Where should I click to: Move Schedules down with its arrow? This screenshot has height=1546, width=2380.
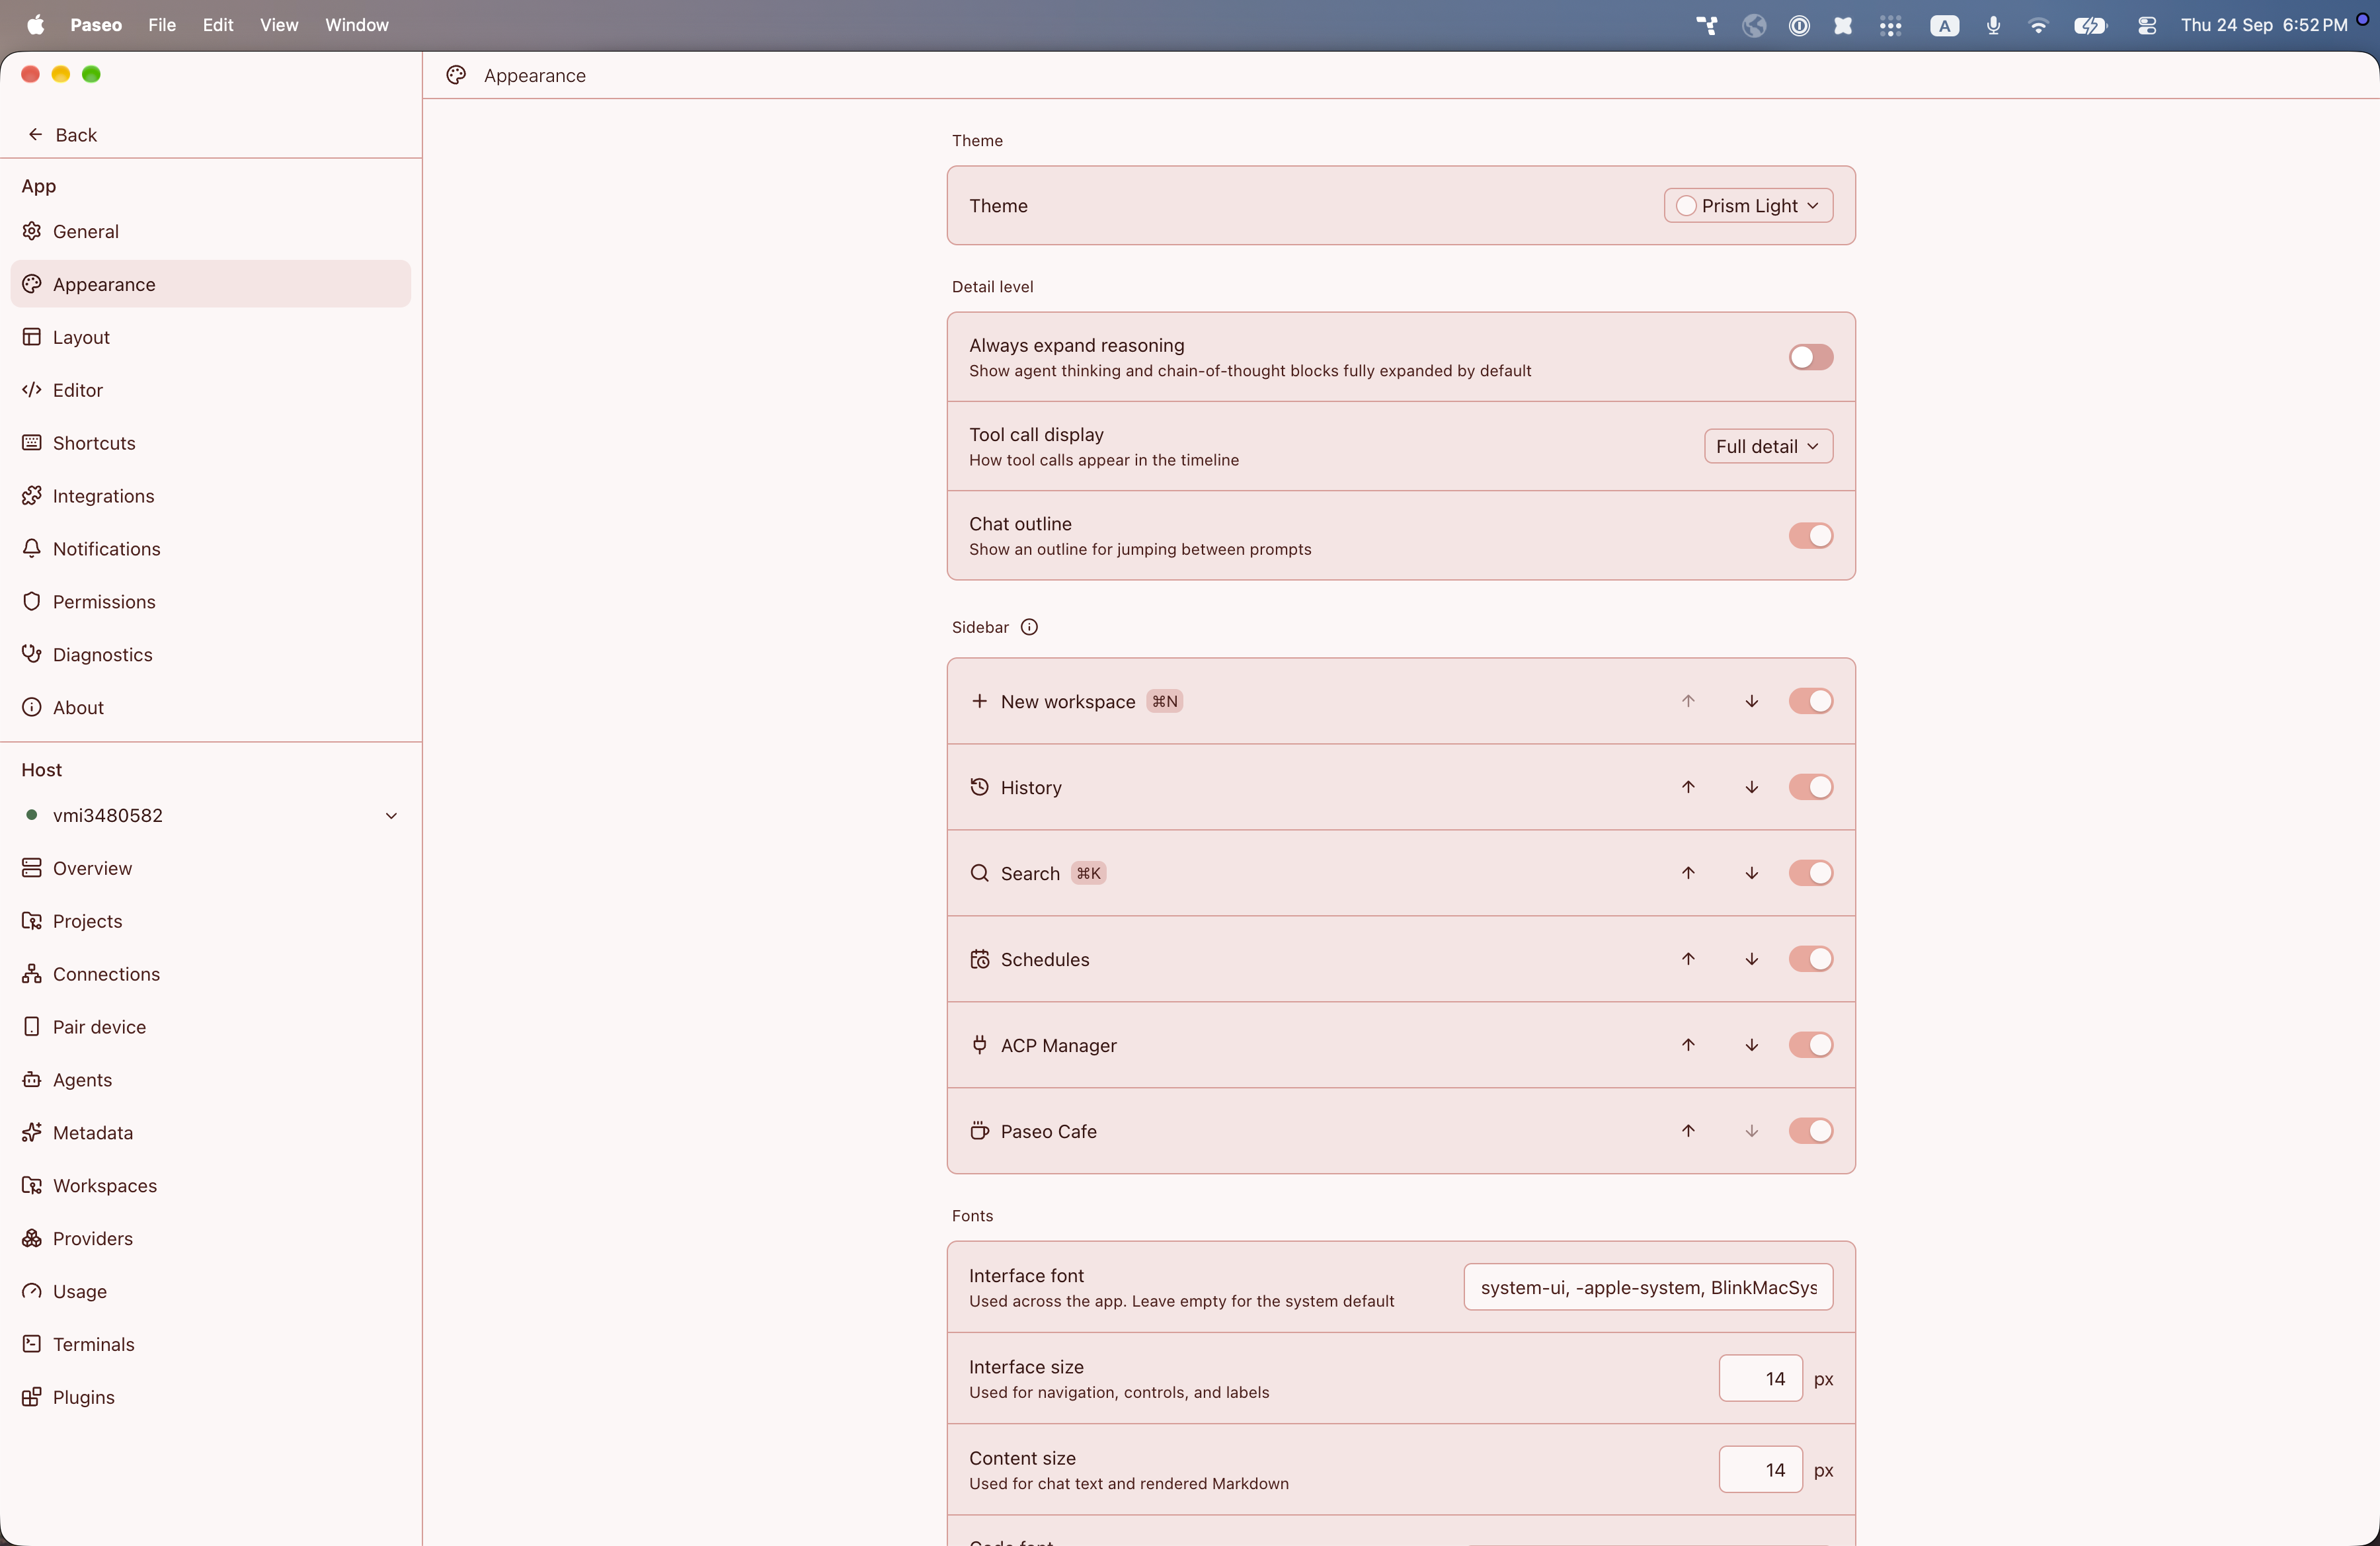tap(1752, 959)
